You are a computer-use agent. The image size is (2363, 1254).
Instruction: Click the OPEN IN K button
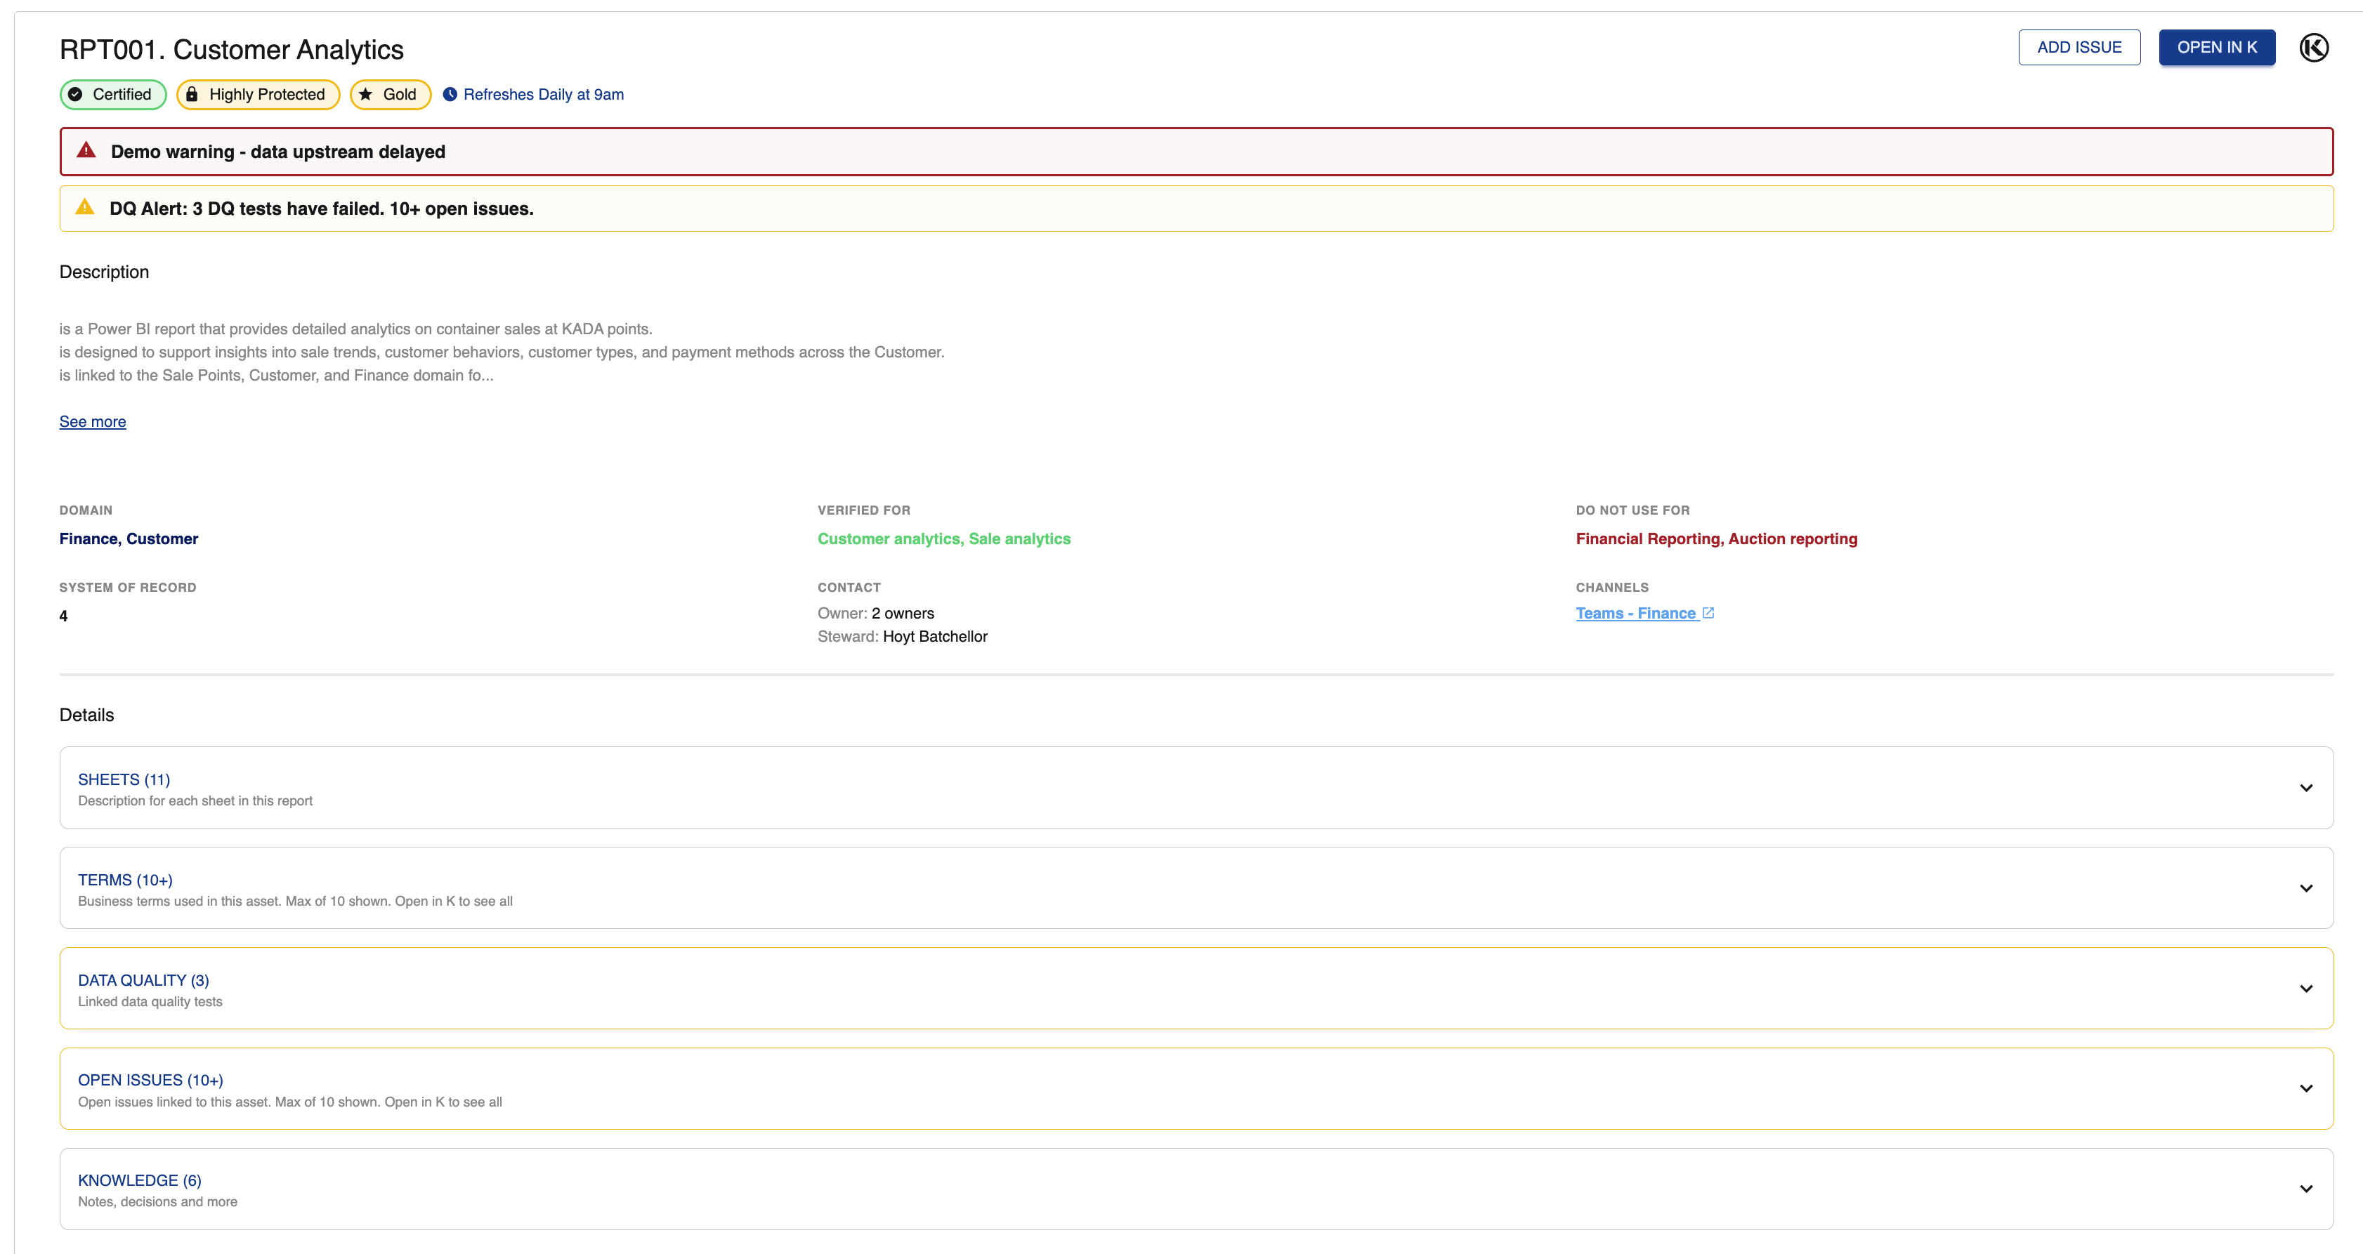(2216, 48)
